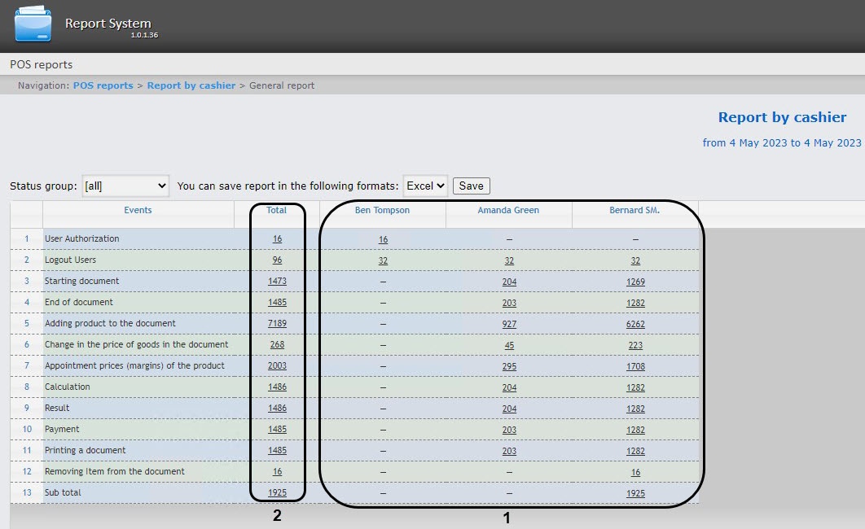Expand the Excel format dropdown
The width and height of the screenshot is (865, 529).
(x=425, y=186)
